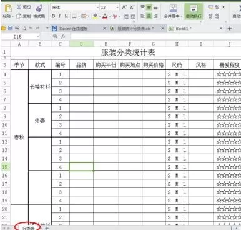The width and height of the screenshot is (241, 230).
Task: Toggle wrap text 自动换行
Action: [x=194, y=11]
